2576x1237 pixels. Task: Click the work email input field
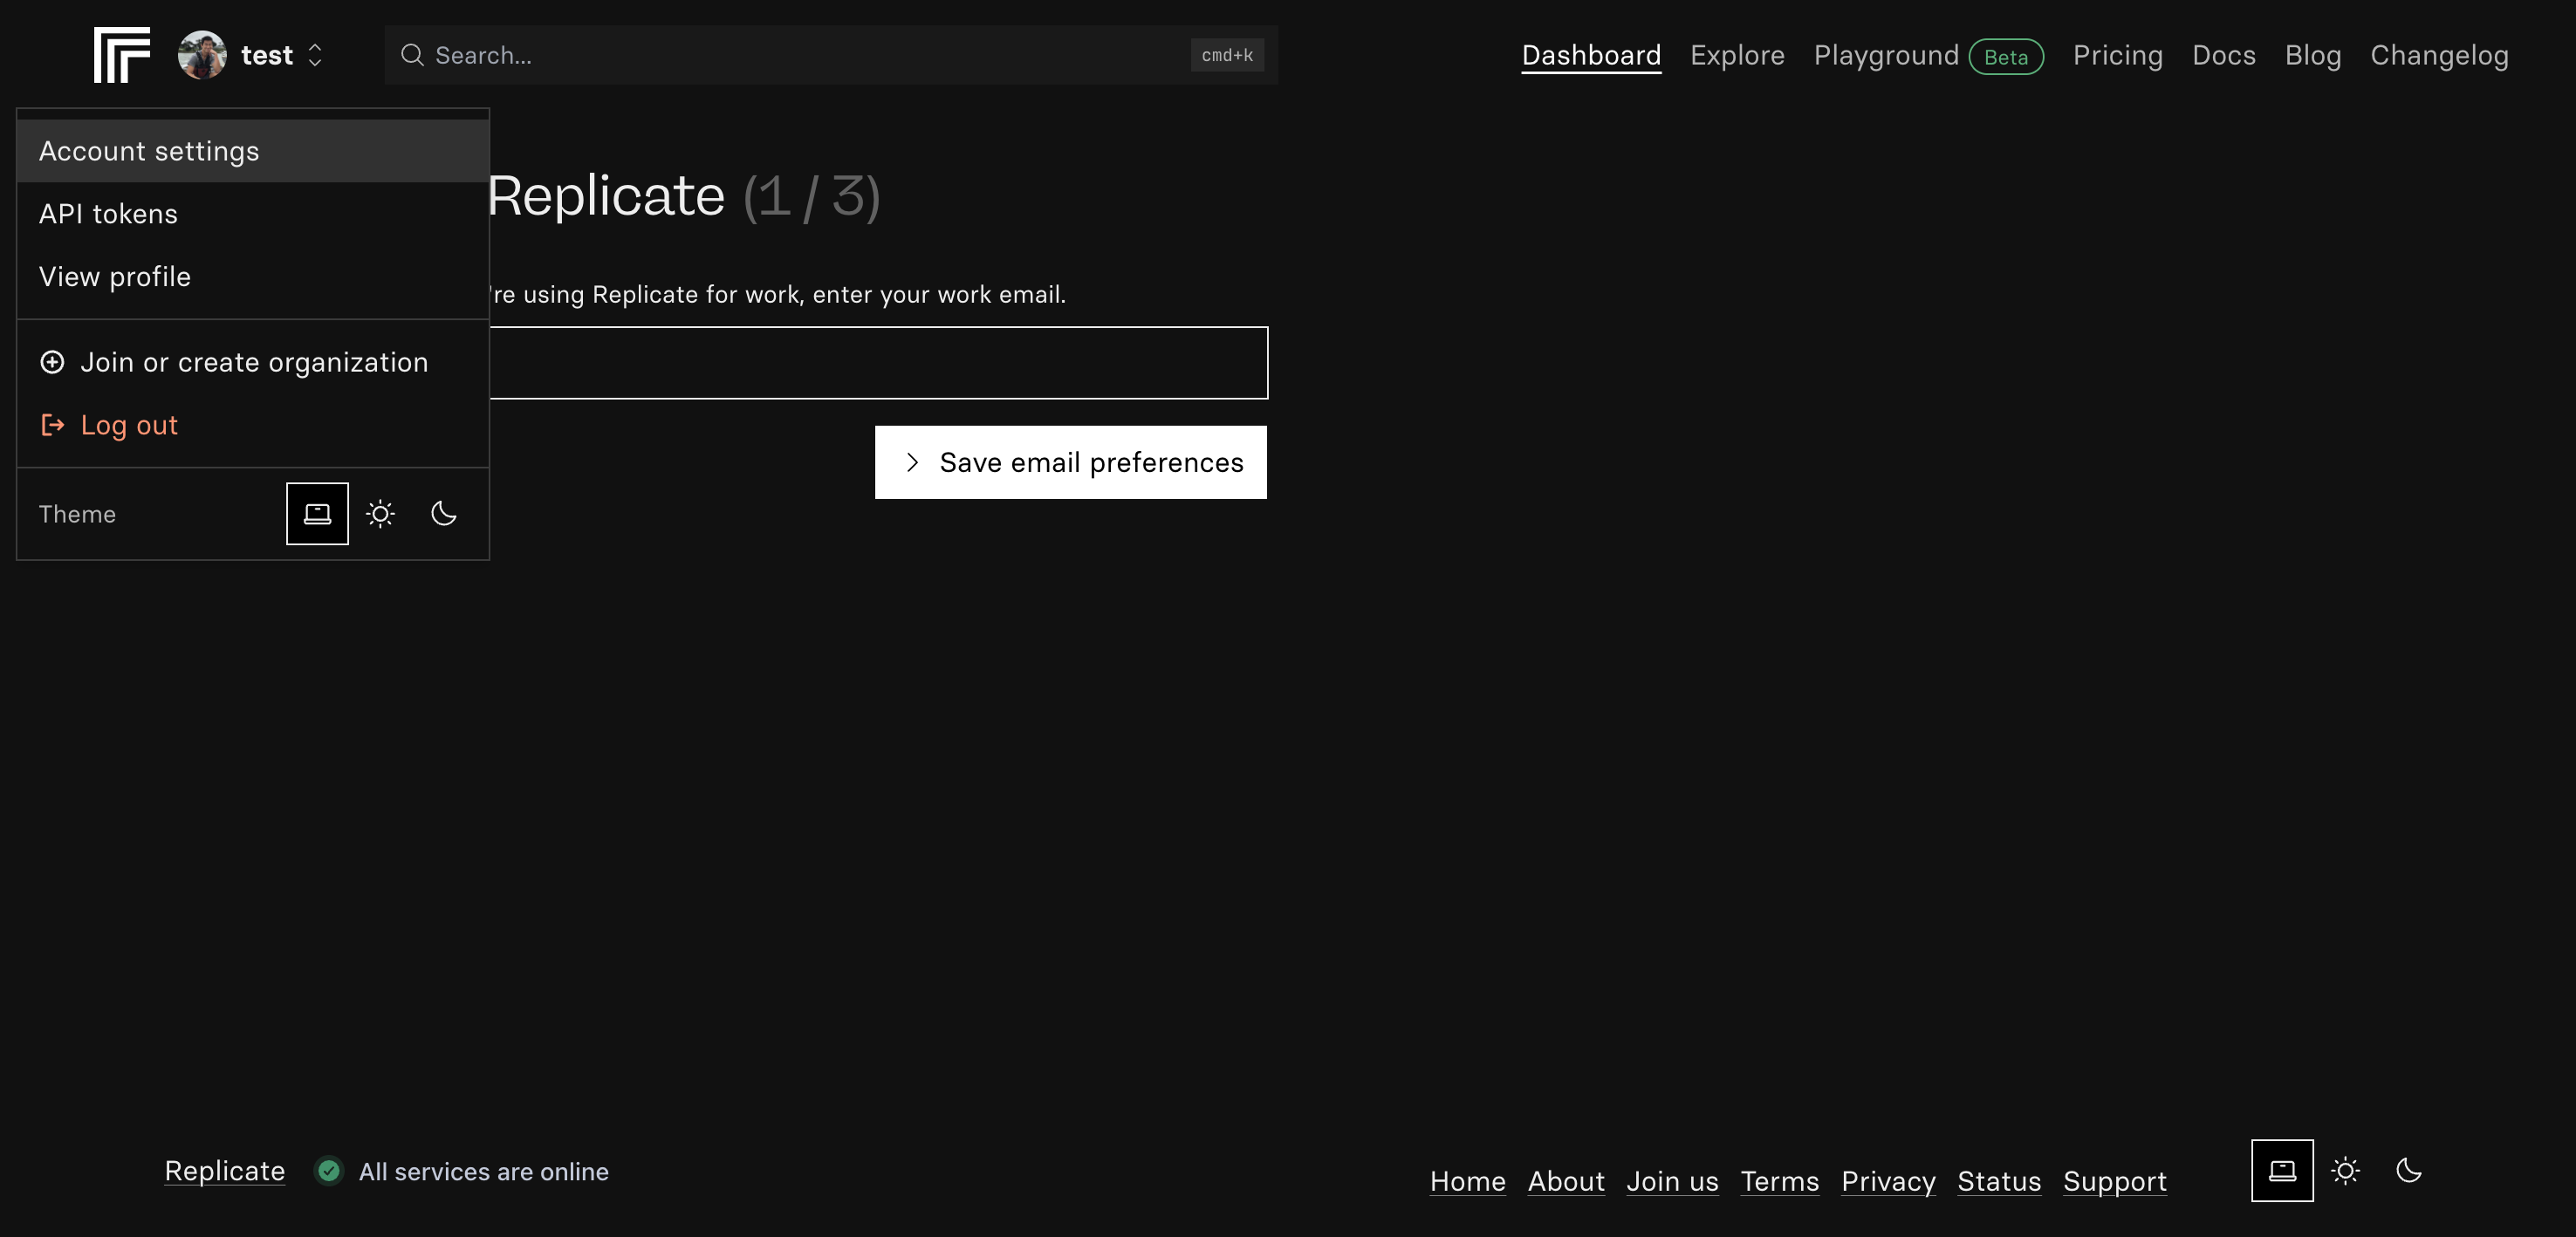(x=878, y=363)
